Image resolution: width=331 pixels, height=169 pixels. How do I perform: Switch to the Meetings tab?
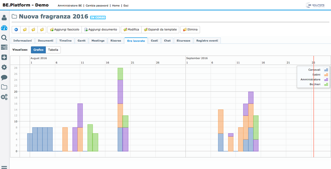[98, 41]
